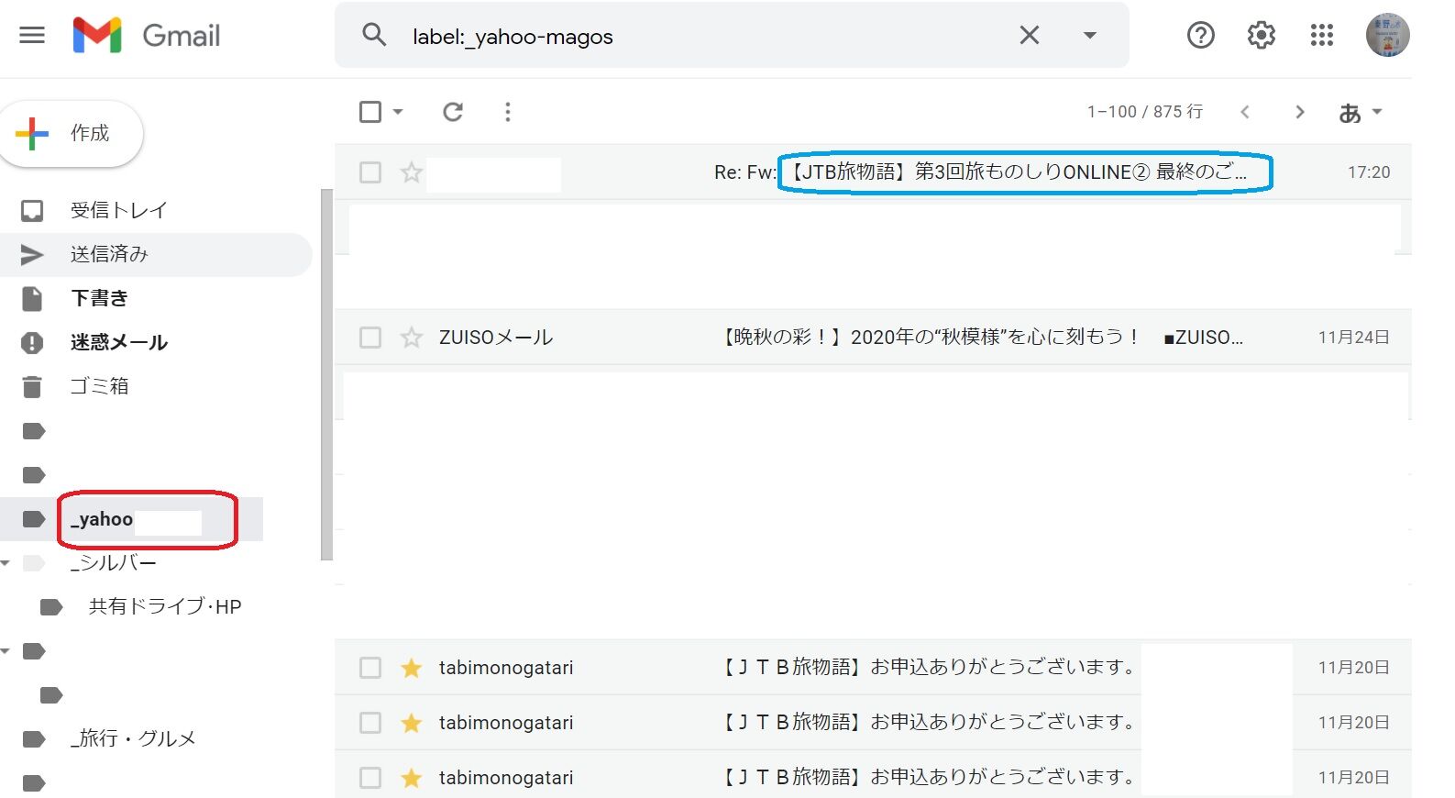Select the _旅行・グルメ label
The height and width of the screenshot is (798, 1455).
point(133,739)
